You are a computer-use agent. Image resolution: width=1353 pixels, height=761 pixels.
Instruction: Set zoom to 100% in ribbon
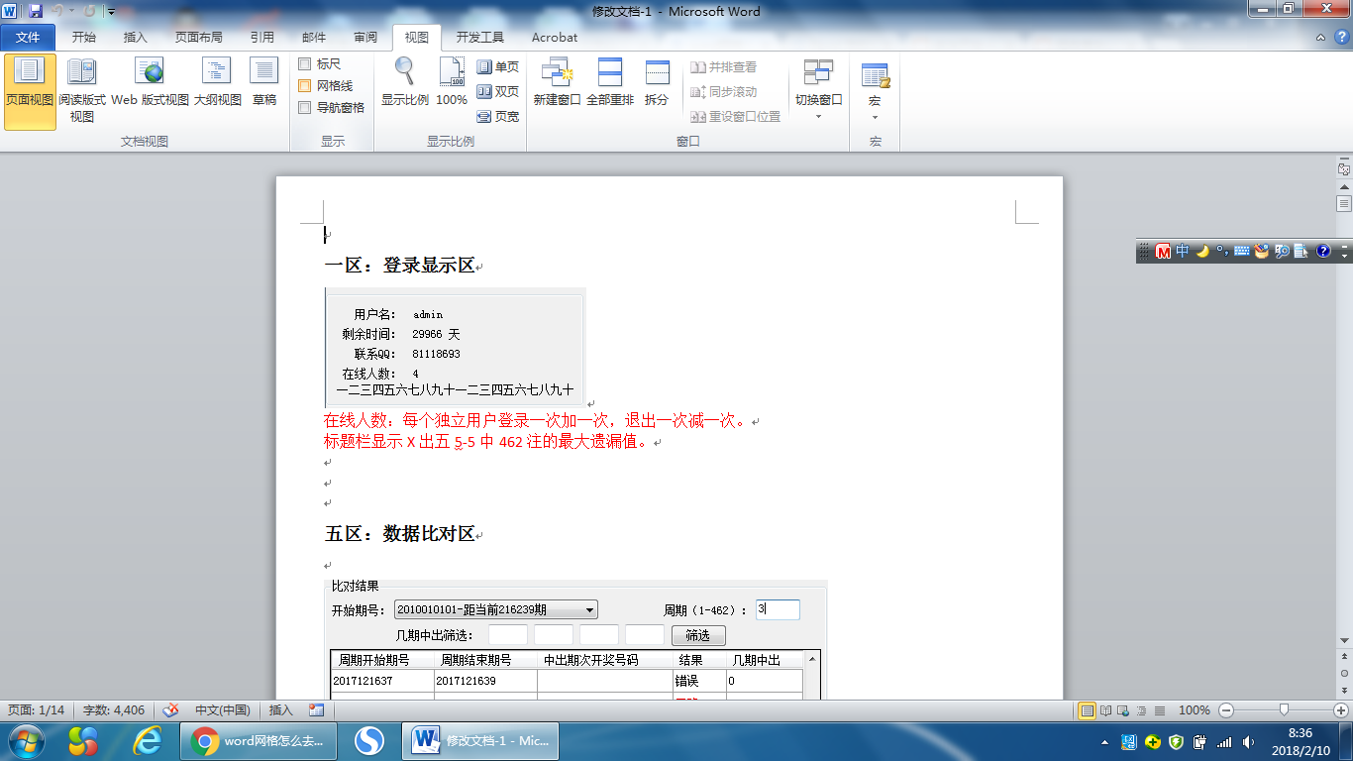[x=452, y=83]
